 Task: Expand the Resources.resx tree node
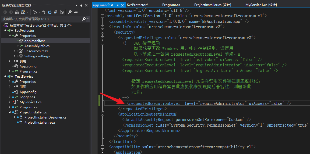pyautogui.click(x=15, y=51)
